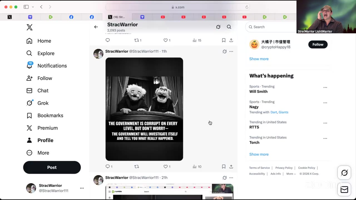Click Show more under the Follow suggestion
The width and height of the screenshot is (356, 200).
(x=259, y=59)
